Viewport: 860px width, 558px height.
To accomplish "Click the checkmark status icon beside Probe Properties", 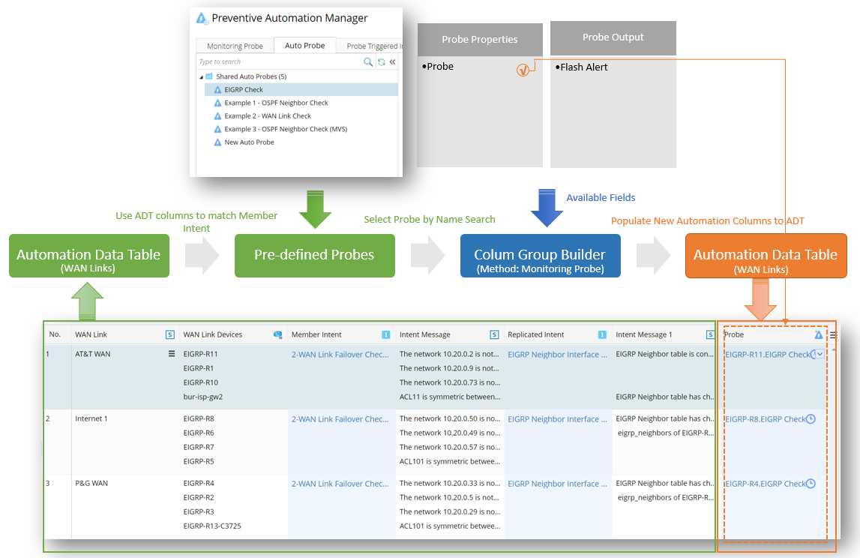I will click(x=523, y=68).
